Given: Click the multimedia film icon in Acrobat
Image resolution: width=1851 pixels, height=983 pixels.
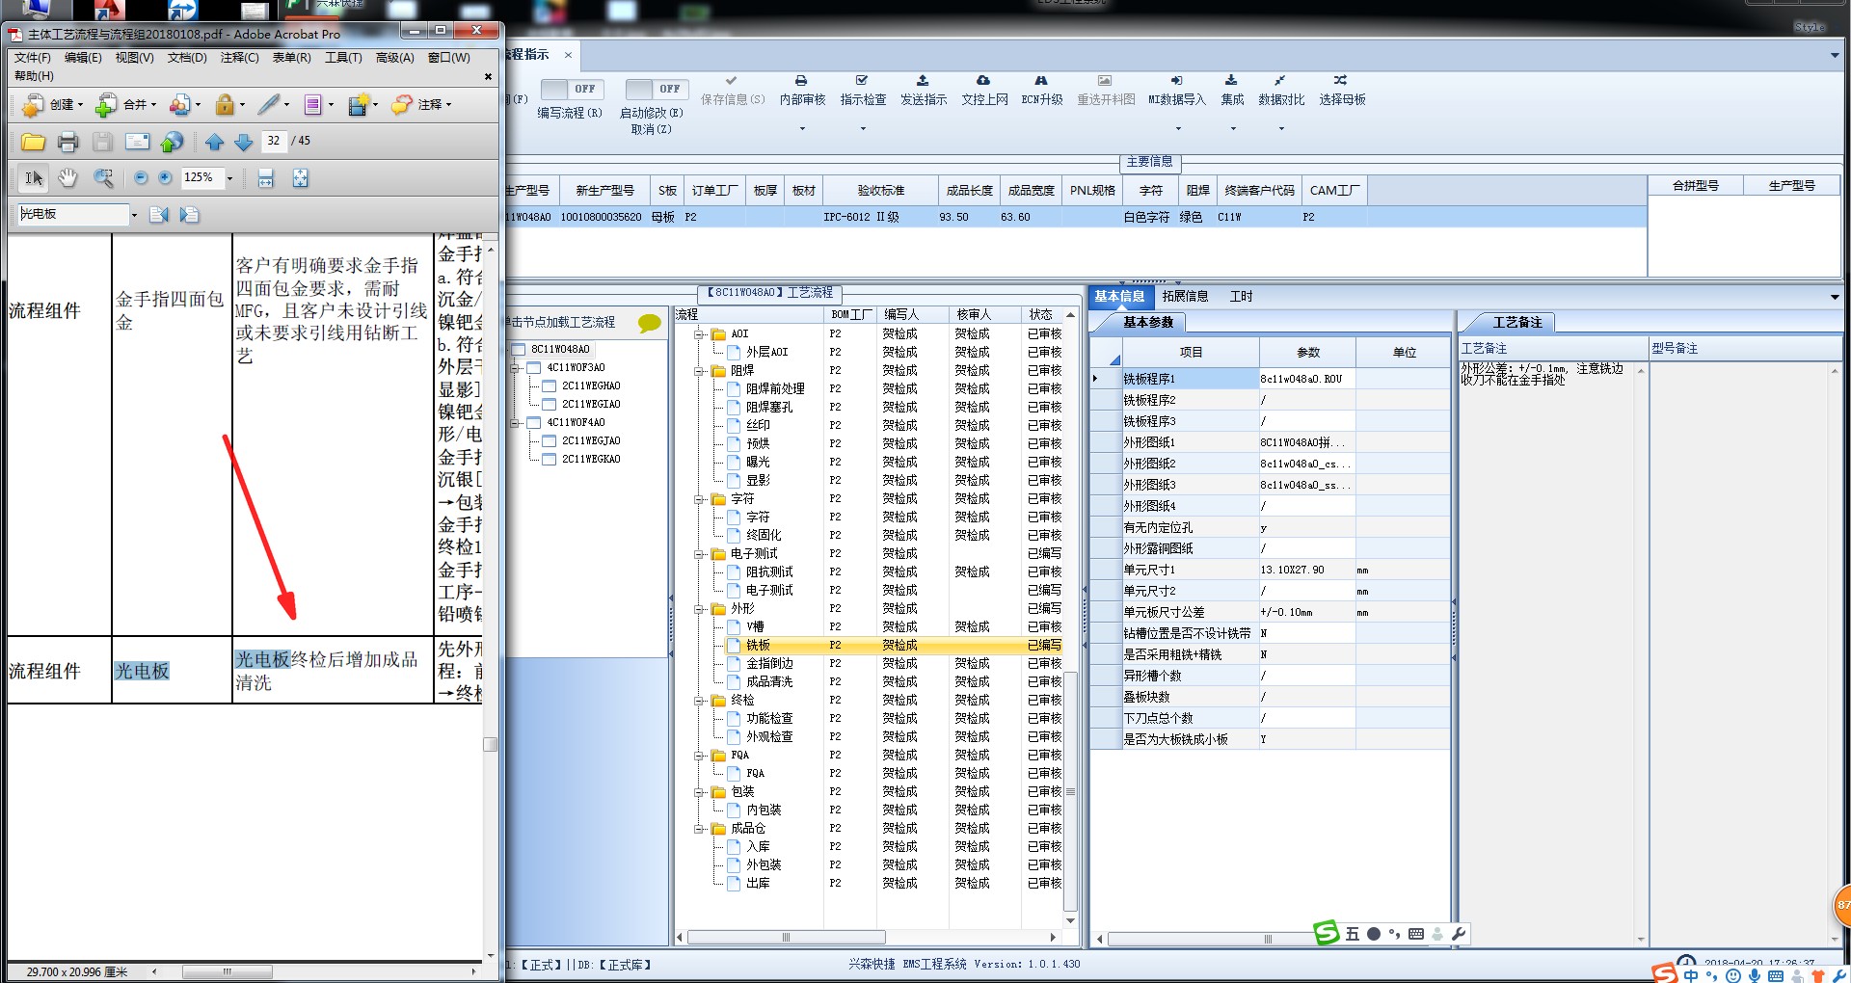Looking at the screenshot, I should 359,104.
